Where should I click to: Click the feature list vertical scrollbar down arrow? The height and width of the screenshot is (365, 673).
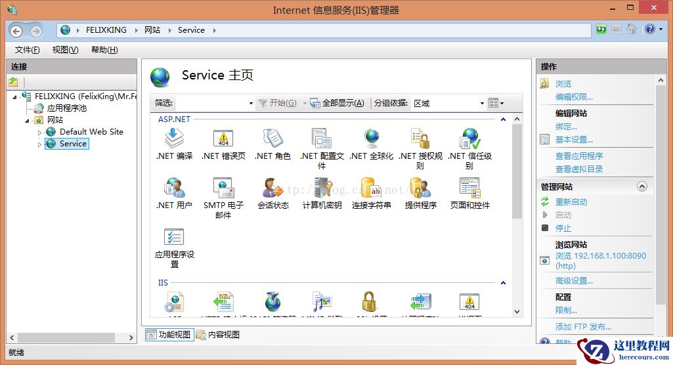517,312
